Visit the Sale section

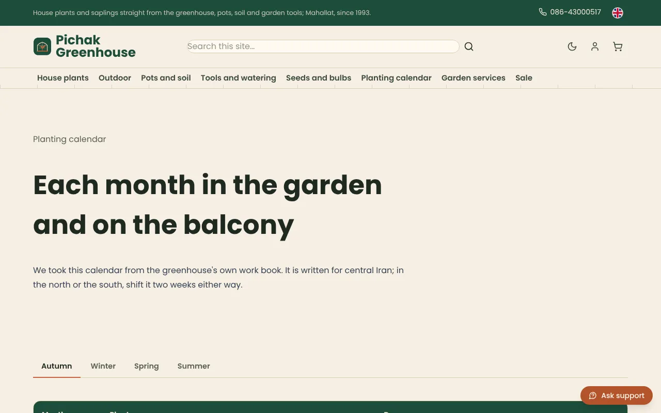[x=524, y=78]
